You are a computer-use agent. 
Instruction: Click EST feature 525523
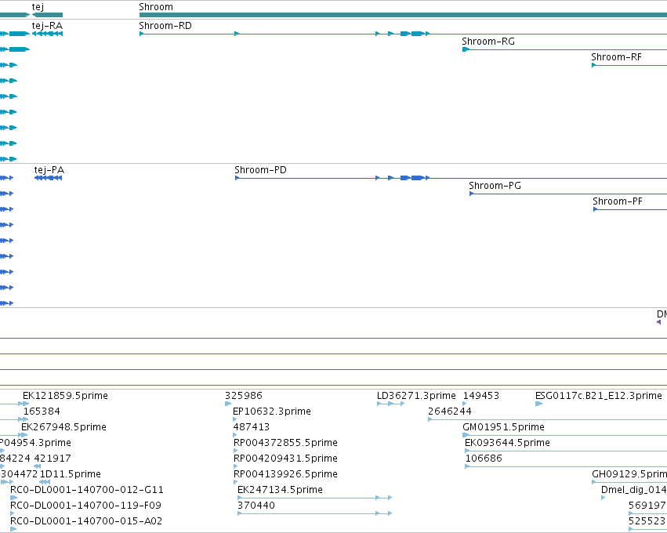click(x=647, y=521)
